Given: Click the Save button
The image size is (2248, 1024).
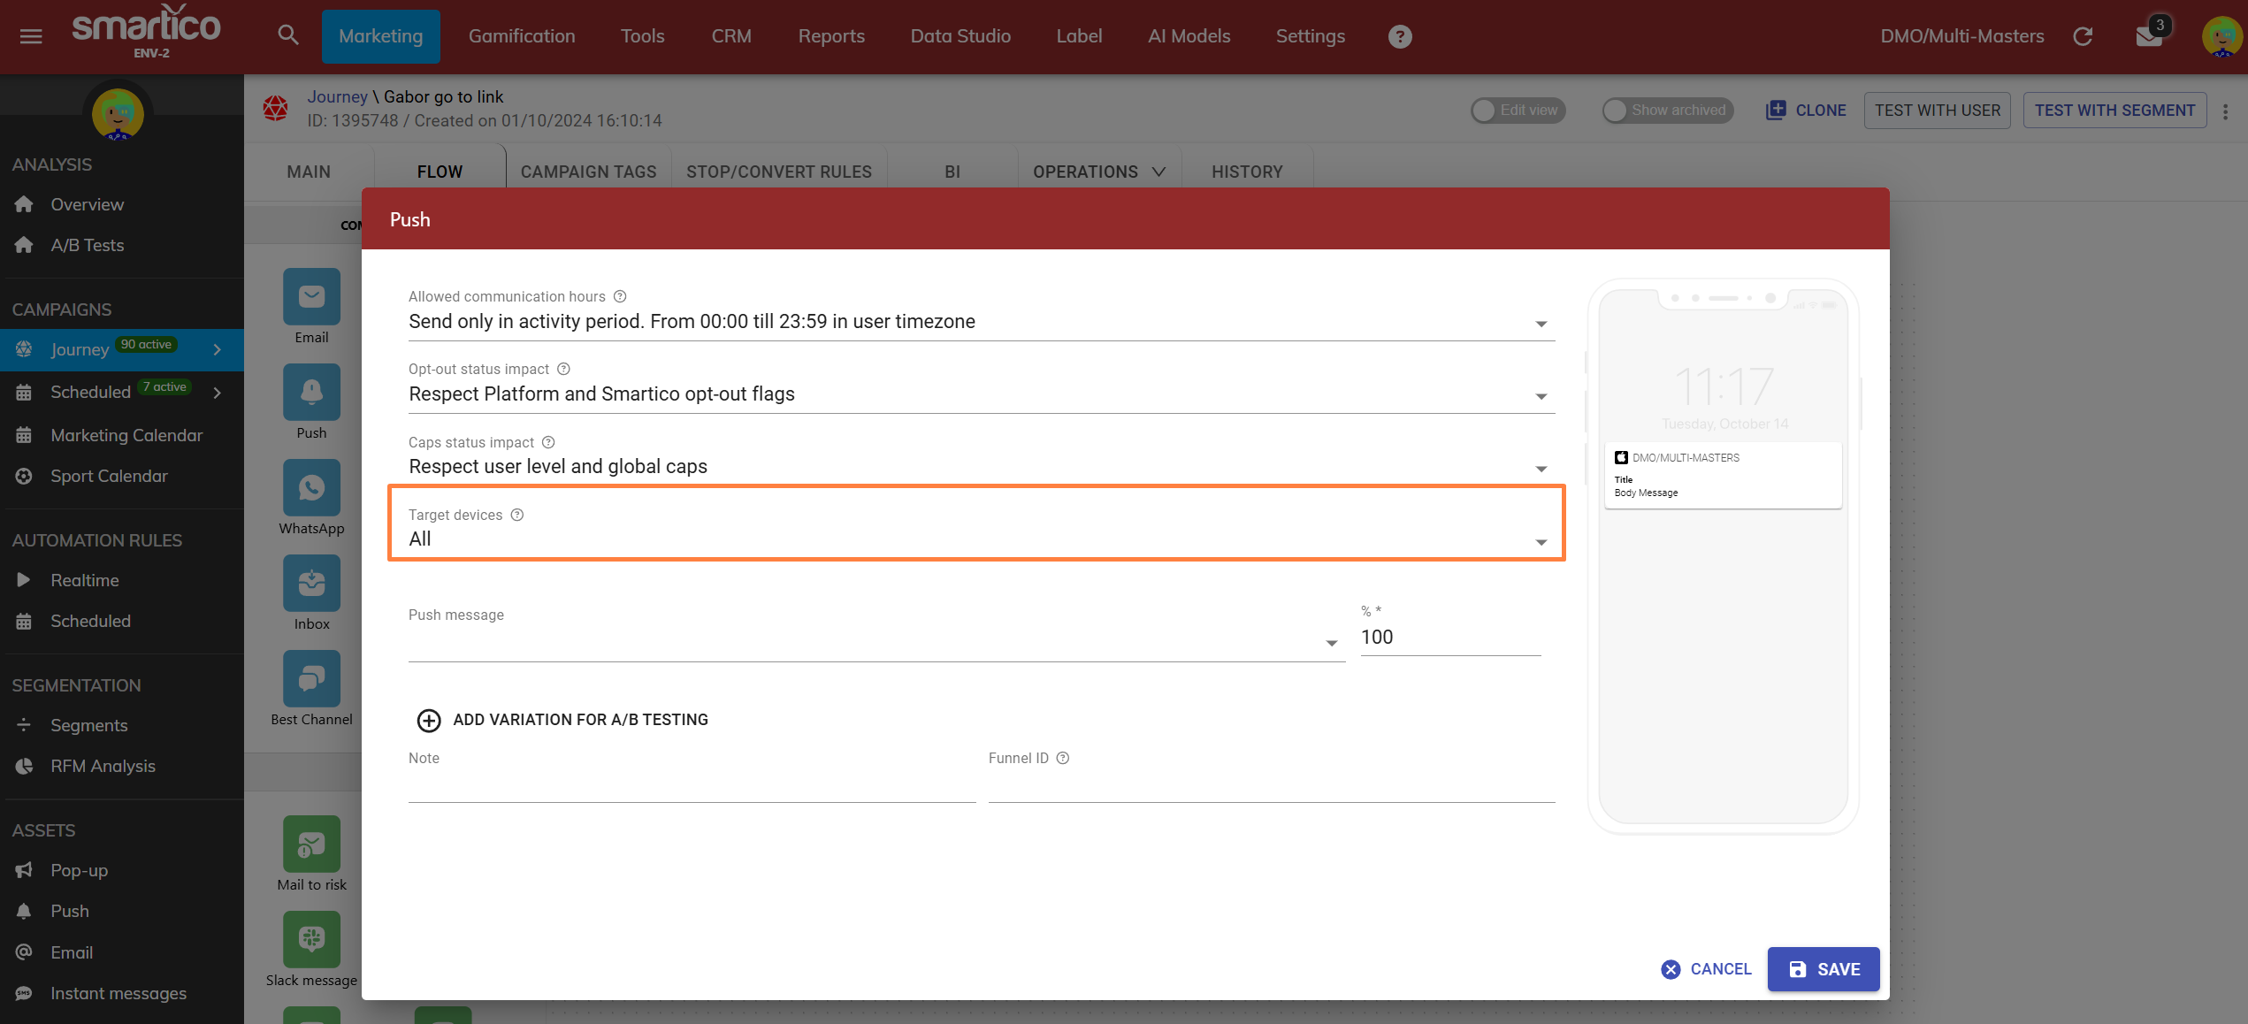Looking at the screenshot, I should pos(1823,969).
